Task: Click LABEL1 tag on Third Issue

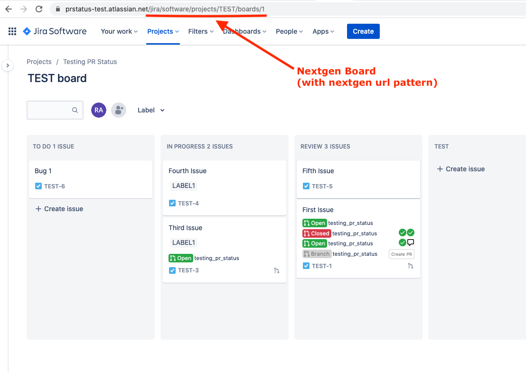Action: (184, 242)
